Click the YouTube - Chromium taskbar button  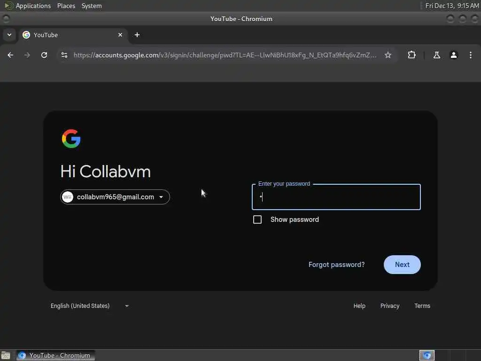pos(55,355)
